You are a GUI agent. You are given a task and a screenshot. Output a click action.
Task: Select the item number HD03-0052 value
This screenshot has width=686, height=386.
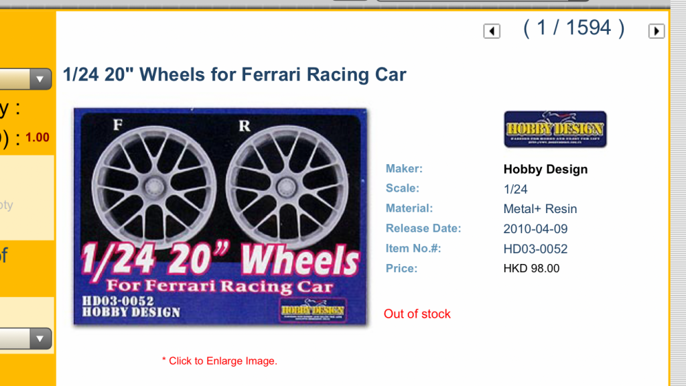point(535,249)
